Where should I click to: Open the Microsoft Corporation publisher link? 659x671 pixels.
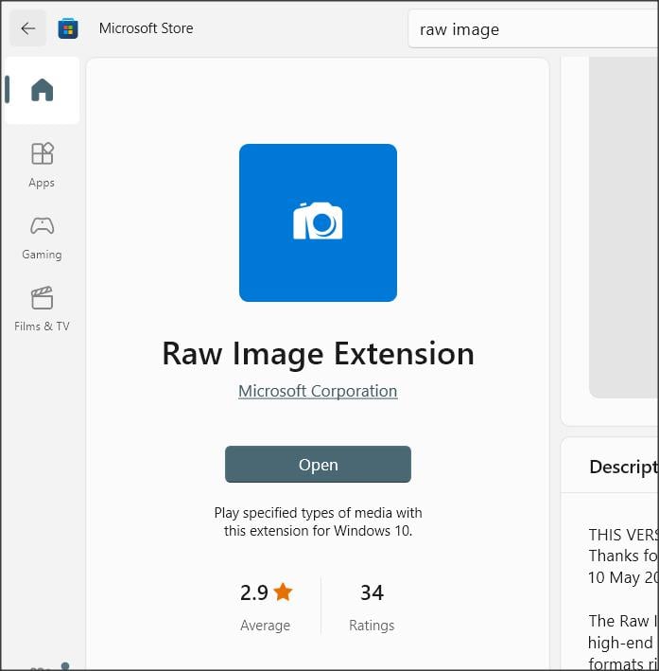318,391
